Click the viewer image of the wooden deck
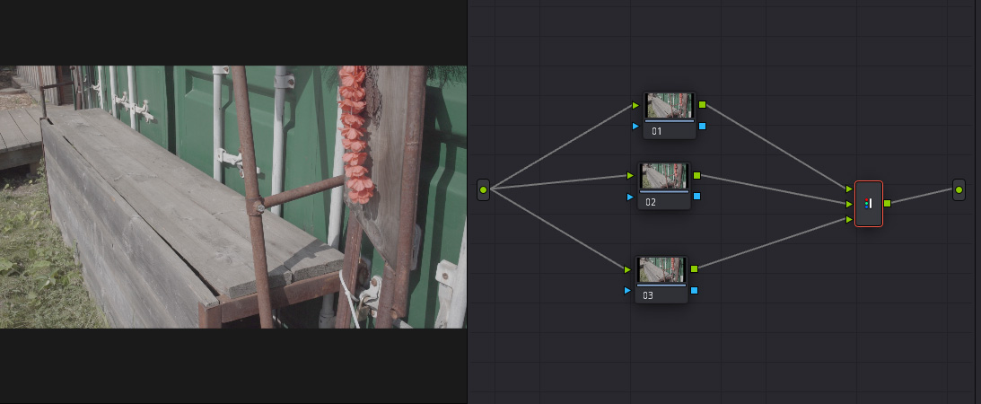The image size is (981, 404). [x=233, y=197]
